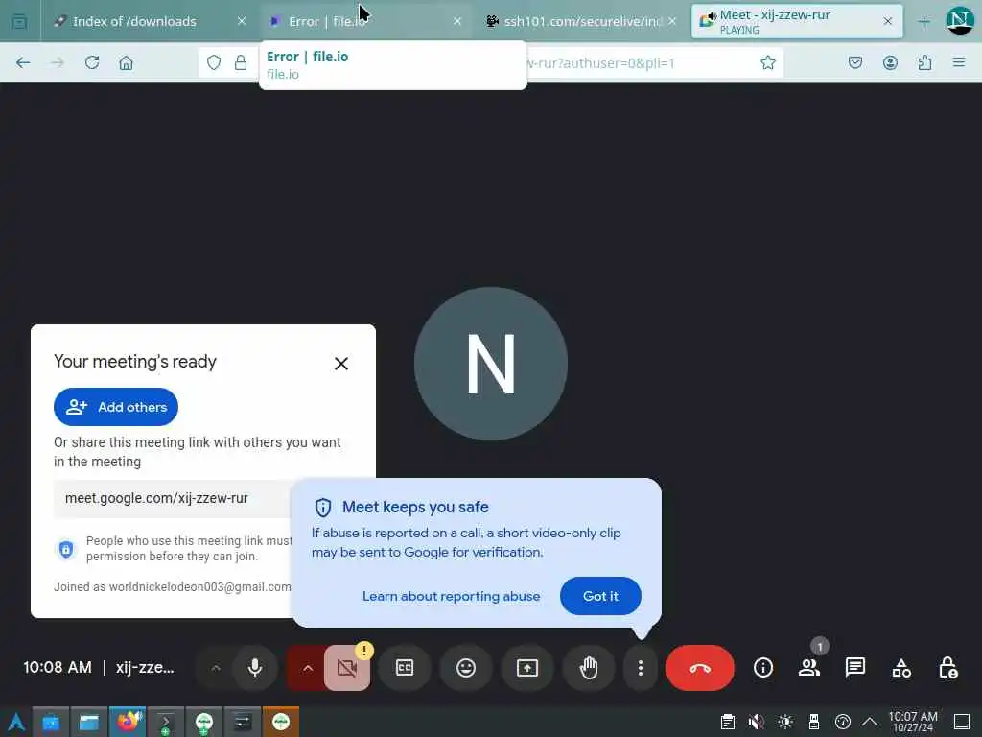This screenshot has height=737, width=982.
Task: Reload the current page
Action: pos(92,62)
